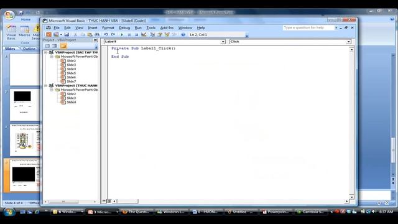The image size is (398, 224).
Task: Open the Run menu
Action: tap(138, 27)
